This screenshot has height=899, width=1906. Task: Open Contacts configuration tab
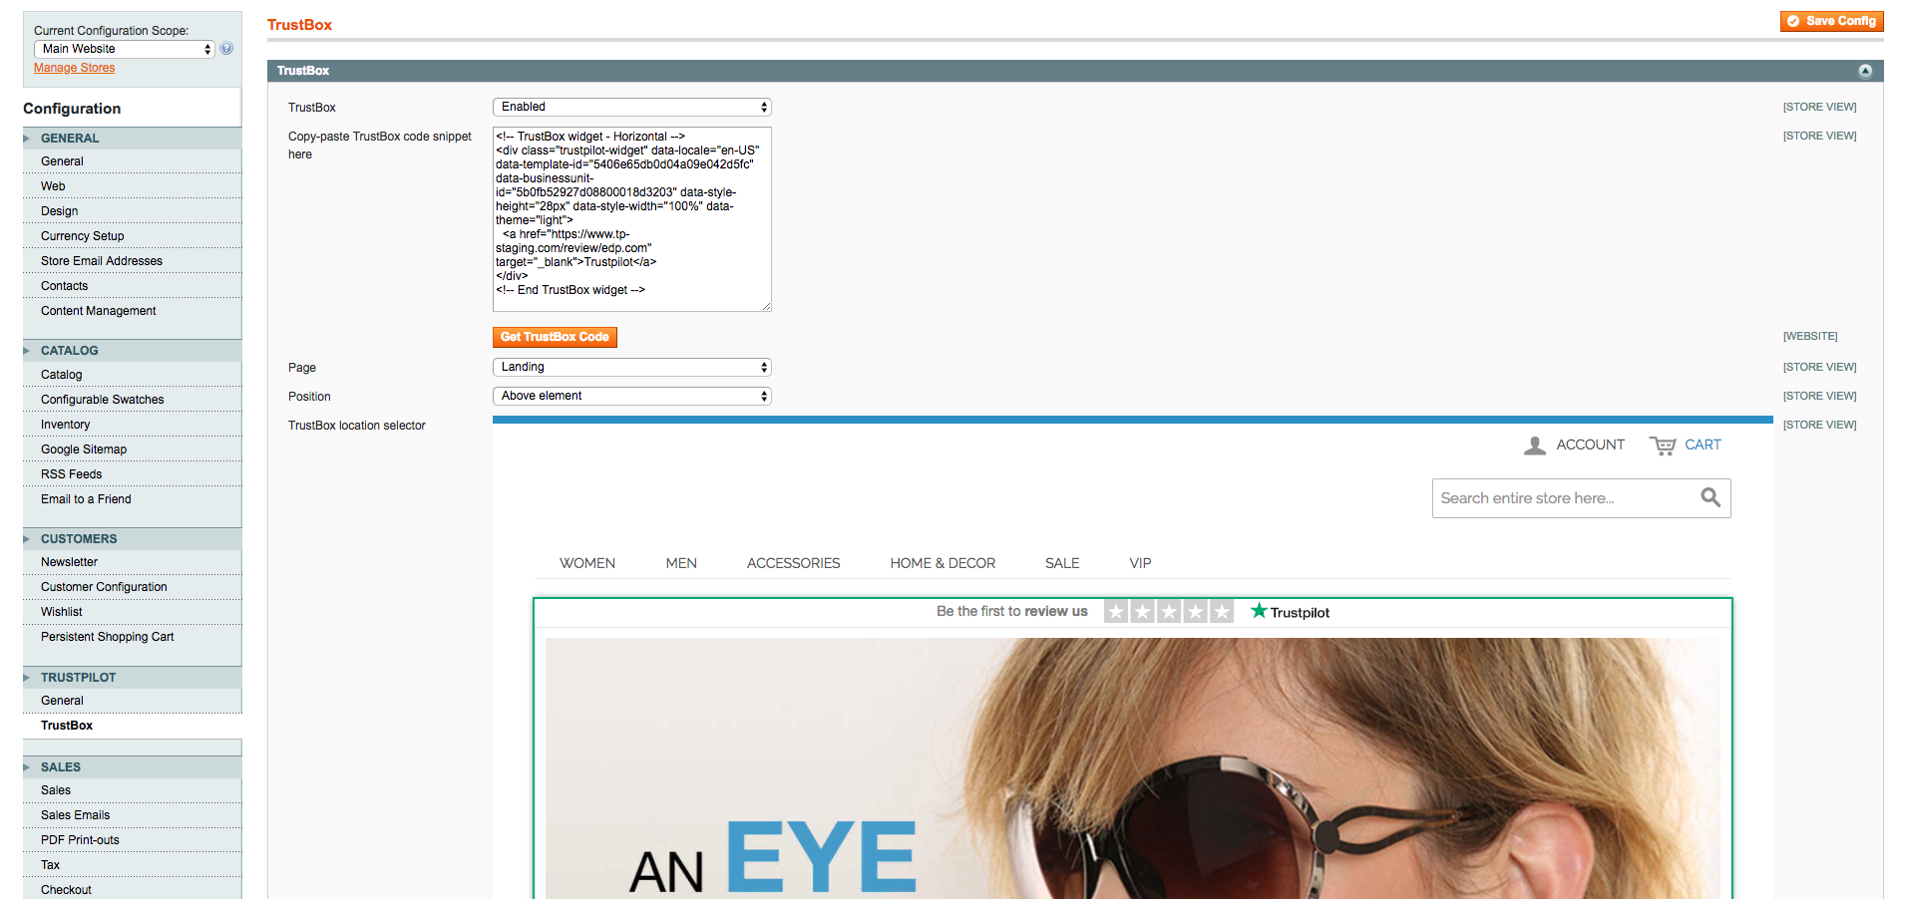[132, 286]
